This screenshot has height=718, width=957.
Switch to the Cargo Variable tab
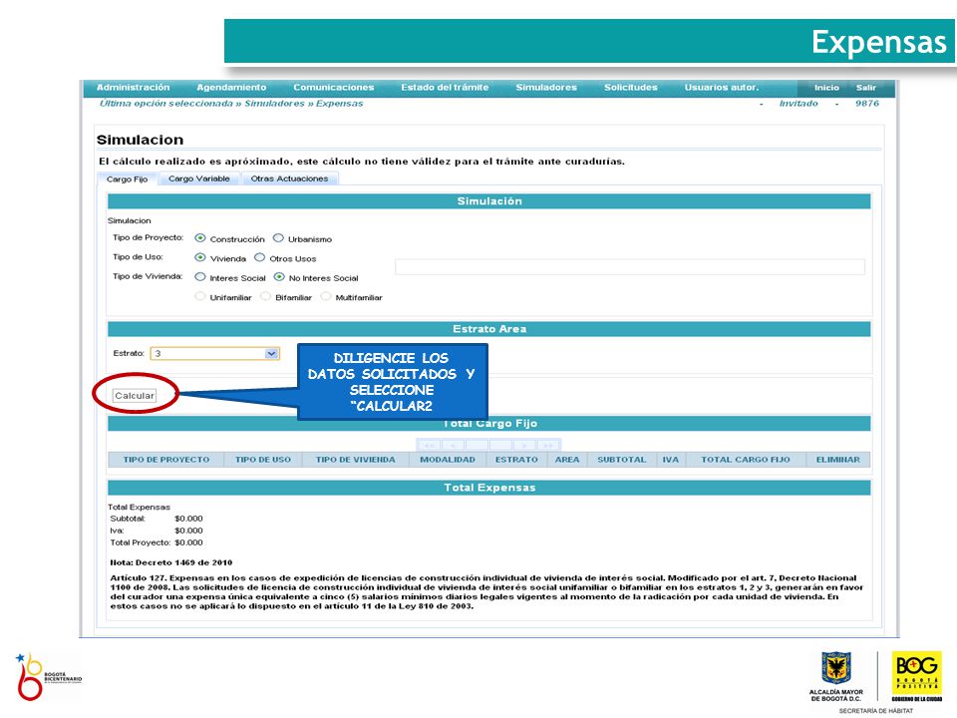tap(199, 179)
